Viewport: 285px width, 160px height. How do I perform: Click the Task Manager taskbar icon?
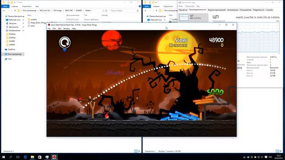coord(47,157)
